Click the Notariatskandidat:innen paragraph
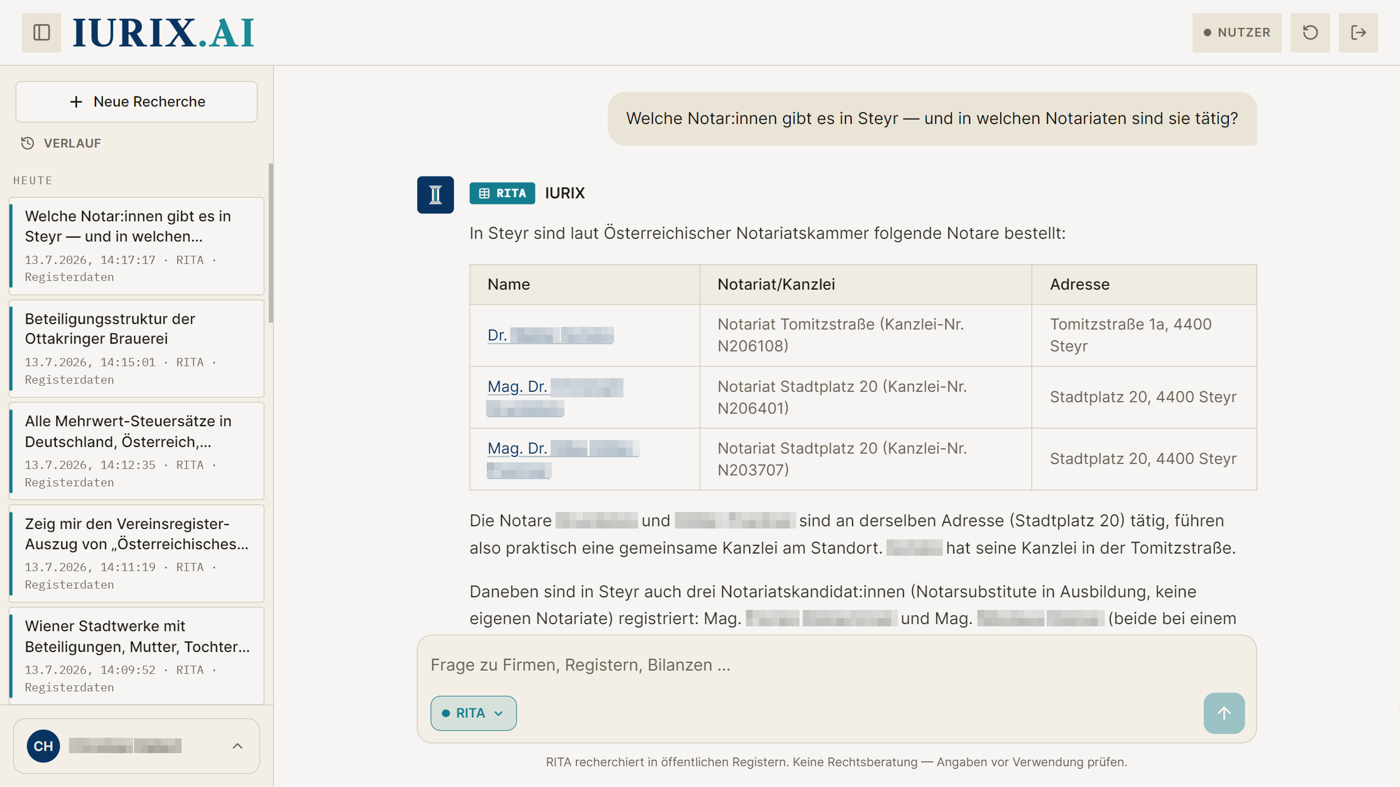 (853, 606)
